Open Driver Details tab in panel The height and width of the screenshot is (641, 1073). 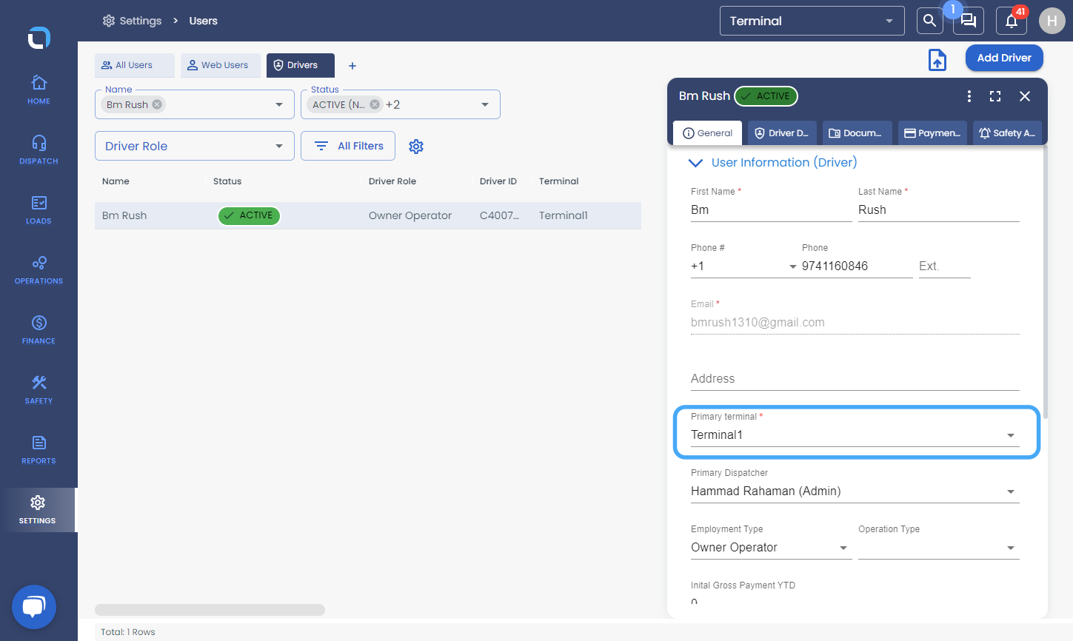pyautogui.click(x=782, y=132)
